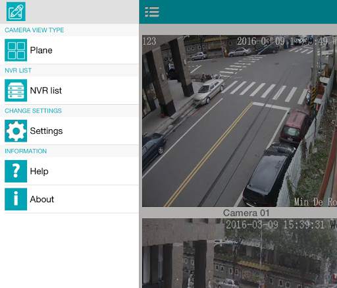337x288 pixels.
Task: Click the Camera 01 label
Action: (246, 213)
